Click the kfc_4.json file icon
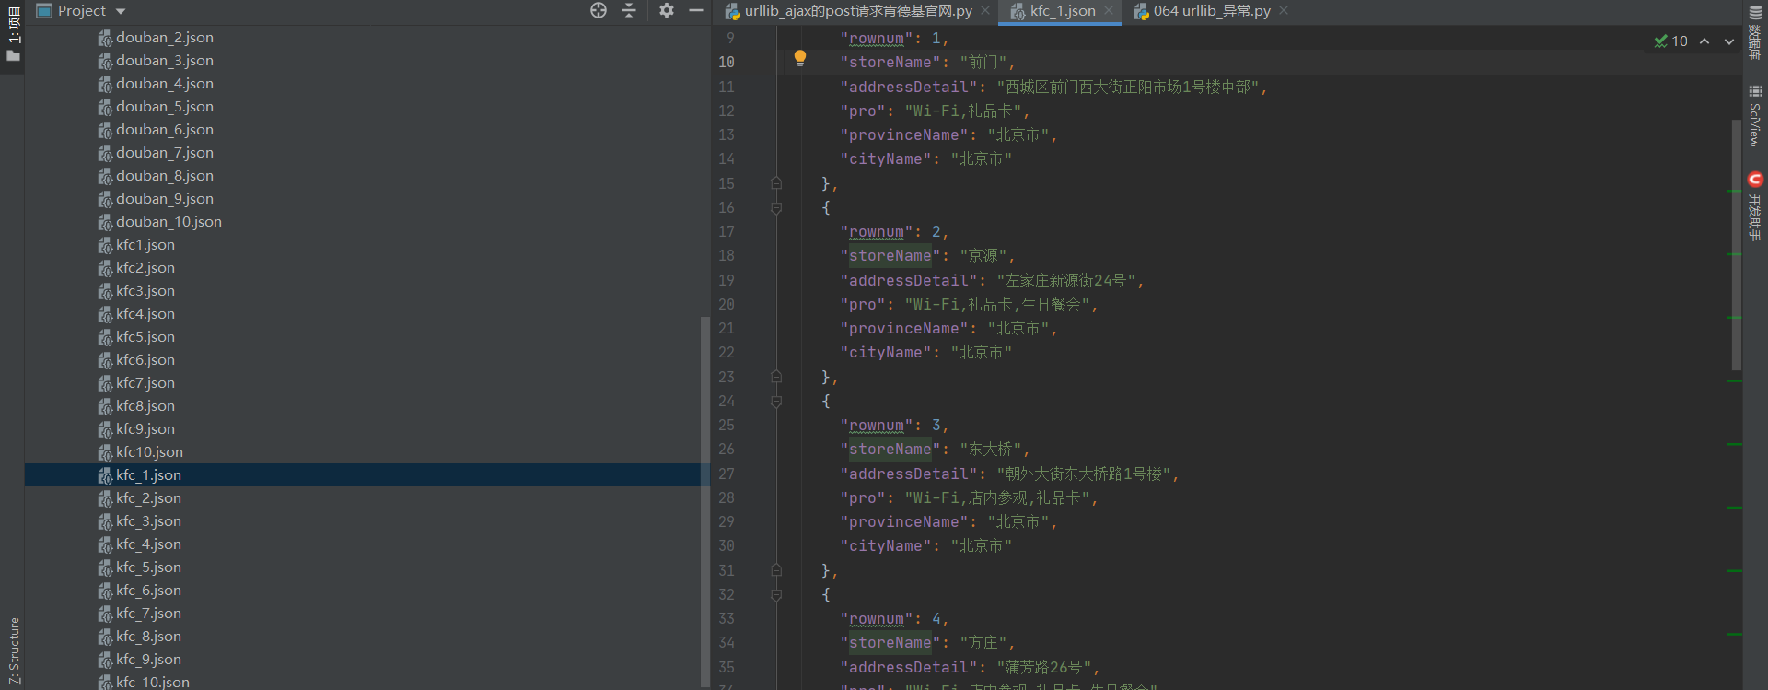Image resolution: width=1768 pixels, height=690 pixels. tap(105, 544)
